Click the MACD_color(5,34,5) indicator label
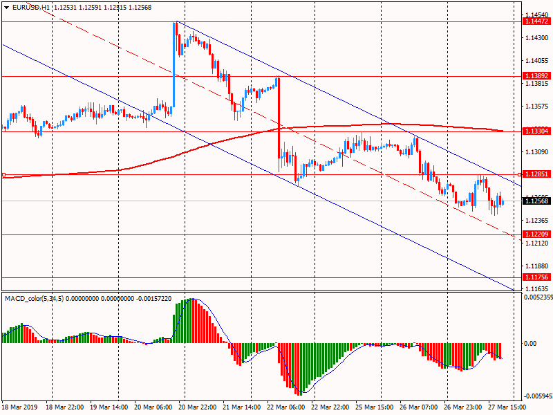Viewport: 553px width, 415px height. [x=34, y=299]
